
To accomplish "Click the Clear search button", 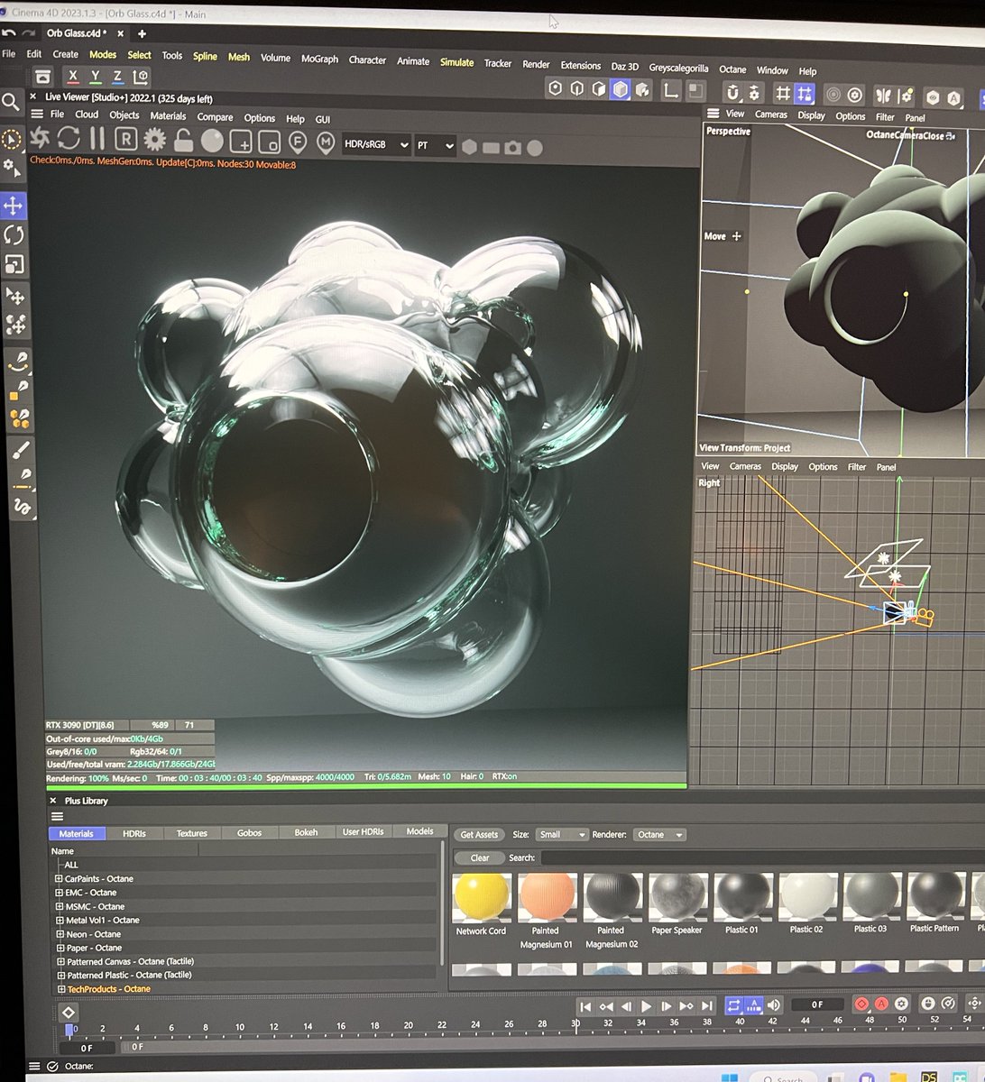I will click(x=479, y=858).
